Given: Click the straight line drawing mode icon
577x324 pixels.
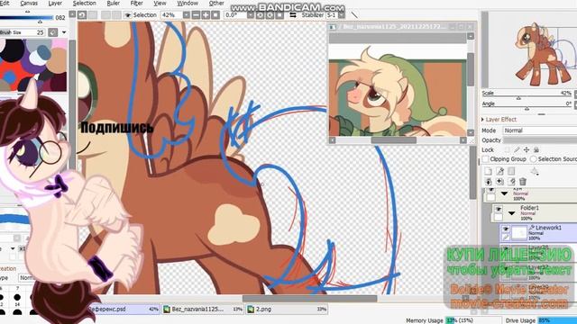Looking at the screenshot, I should 354,14.
